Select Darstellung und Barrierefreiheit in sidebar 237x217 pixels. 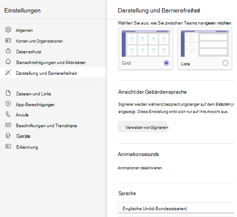tap(53, 72)
